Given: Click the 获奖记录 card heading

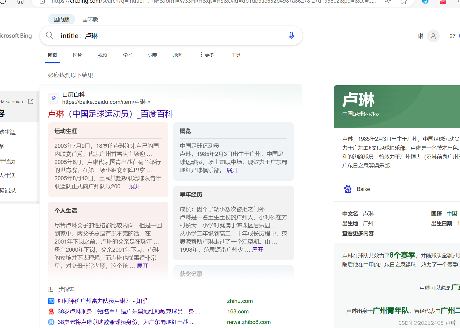Looking at the screenshot, I should click(191, 274).
